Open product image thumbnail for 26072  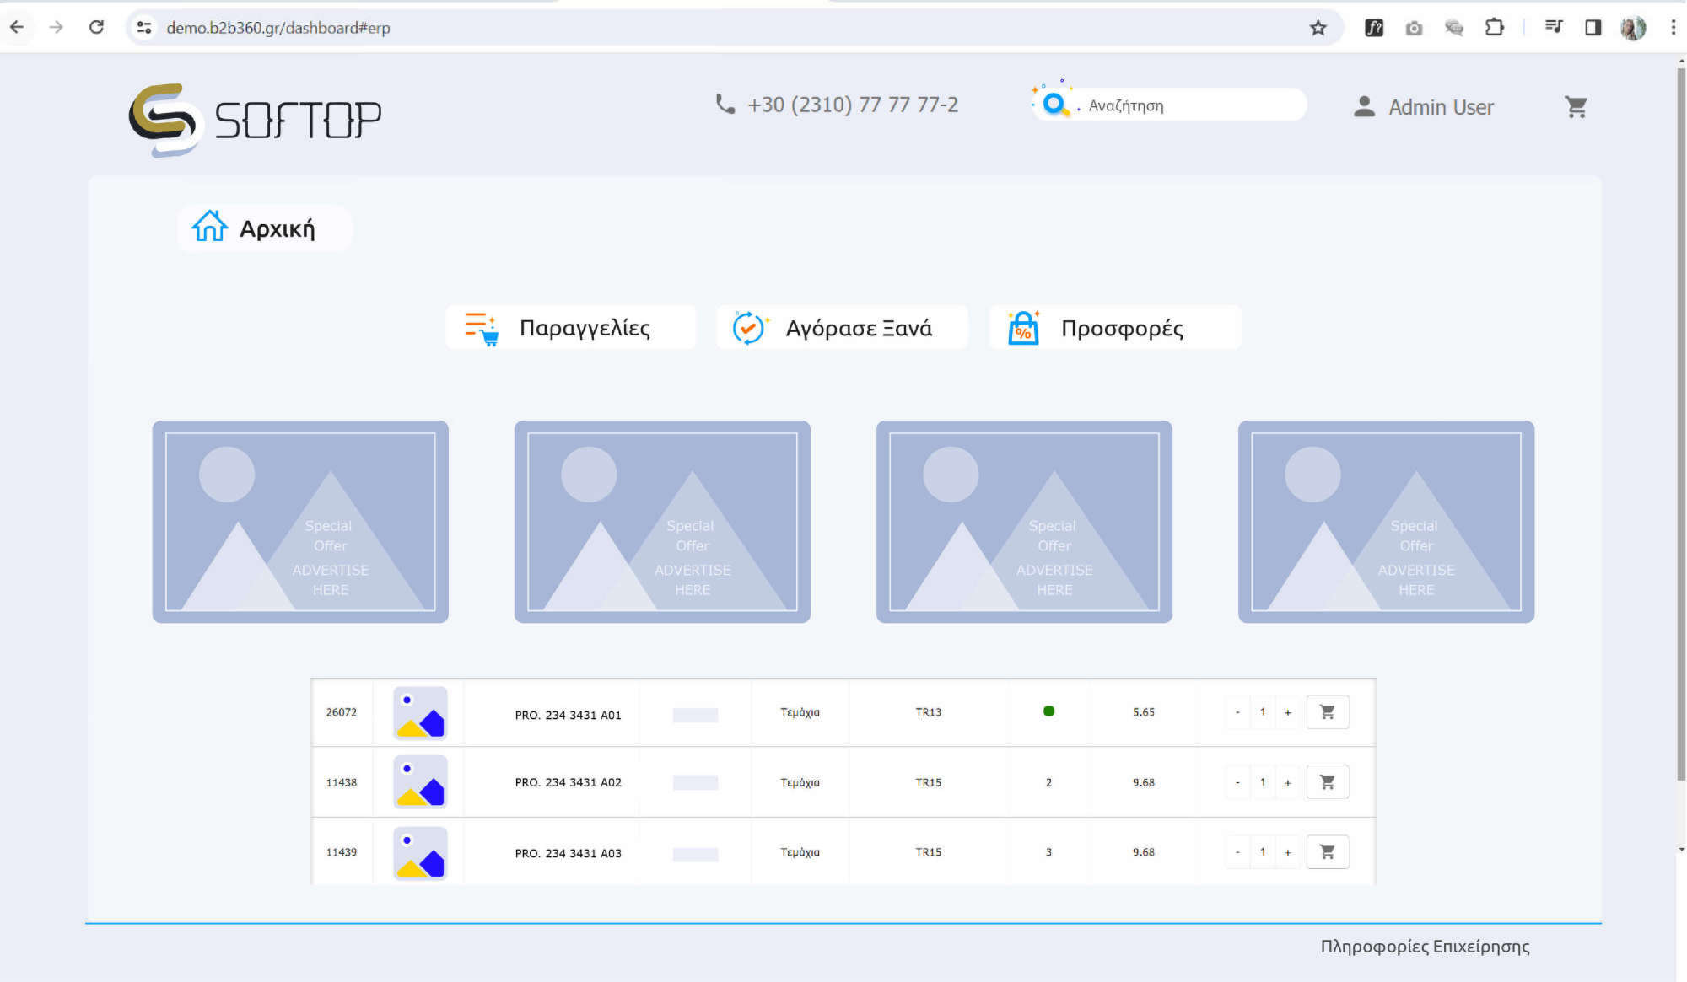coord(420,712)
